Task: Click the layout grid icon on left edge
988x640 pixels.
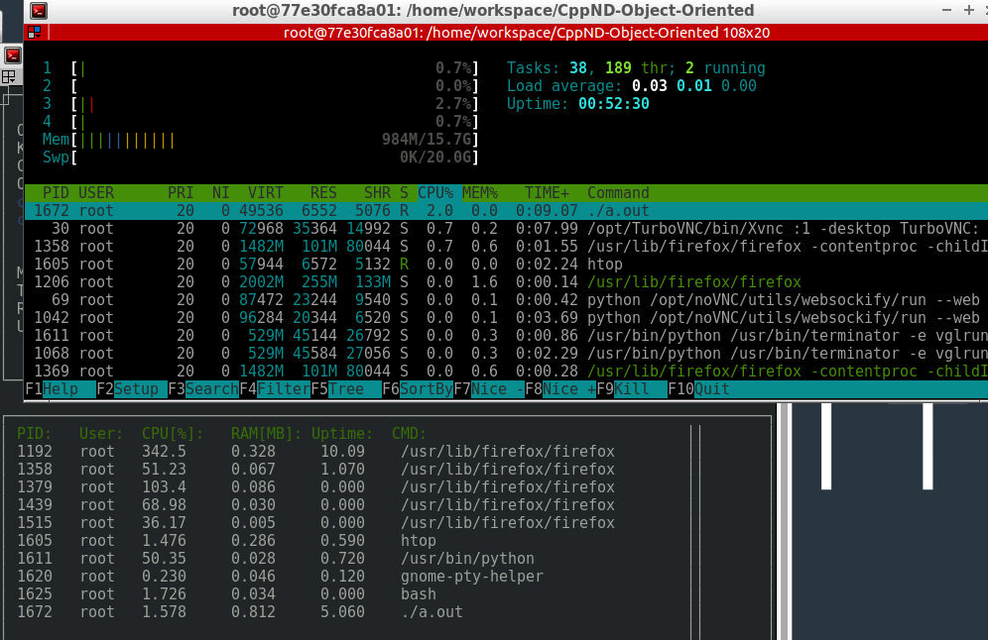Action: 9,76
